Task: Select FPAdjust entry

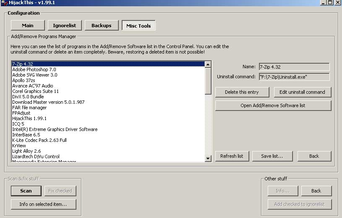Action: pyautogui.click(x=108, y=113)
